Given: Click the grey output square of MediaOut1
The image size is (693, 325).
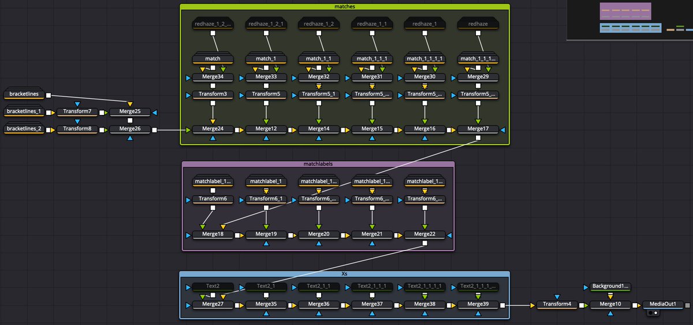Looking at the screenshot, I should (687, 305).
